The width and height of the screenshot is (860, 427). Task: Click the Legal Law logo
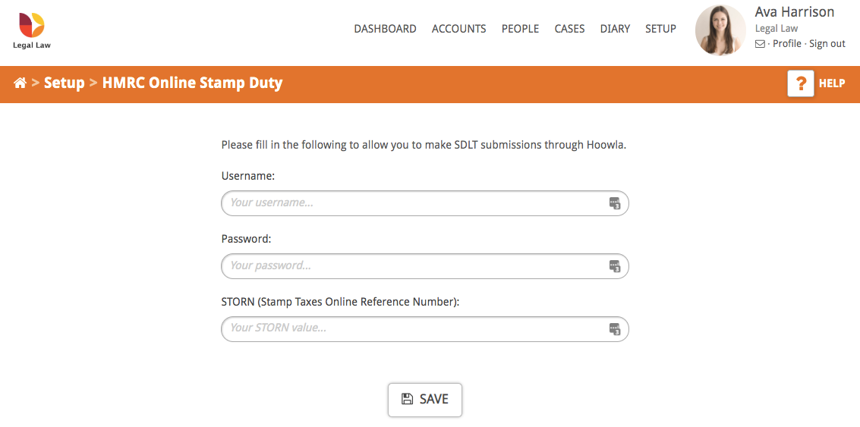click(x=32, y=31)
